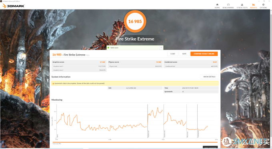Compare result online
272x149 pixels.
tap(204, 54)
